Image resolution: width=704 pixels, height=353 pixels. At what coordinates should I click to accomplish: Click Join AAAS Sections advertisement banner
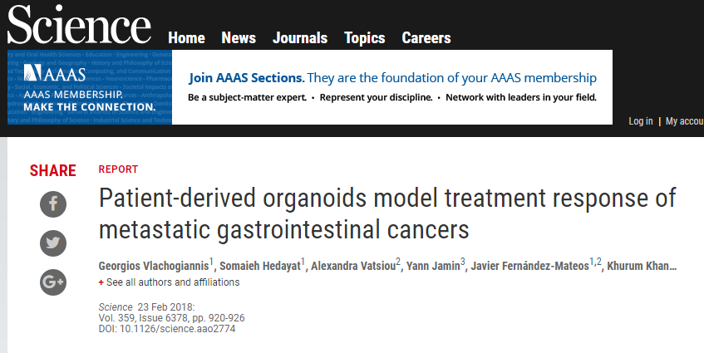click(x=392, y=87)
